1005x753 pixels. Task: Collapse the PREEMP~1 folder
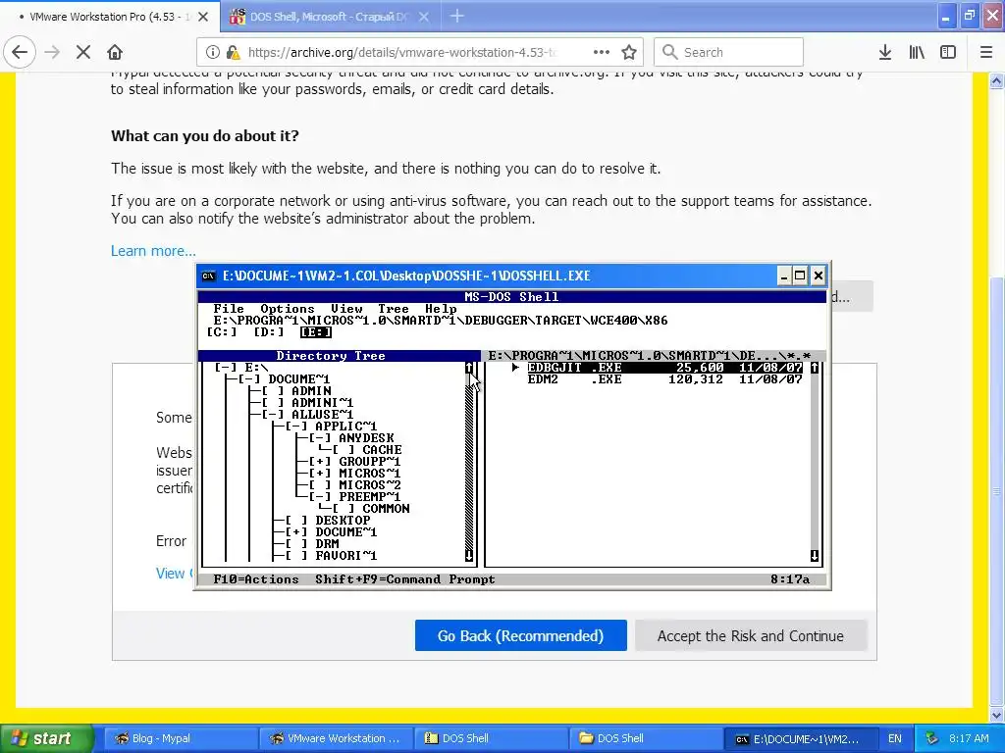coord(320,497)
